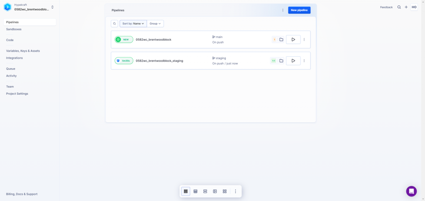Image resolution: width=425 pixels, height=201 pixels.
Task: Expand the Hypekraft project switcher
Action: coord(52,7)
